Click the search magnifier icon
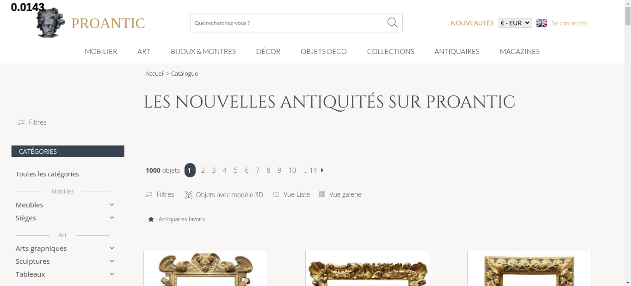This screenshot has height=286, width=631. click(392, 23)
